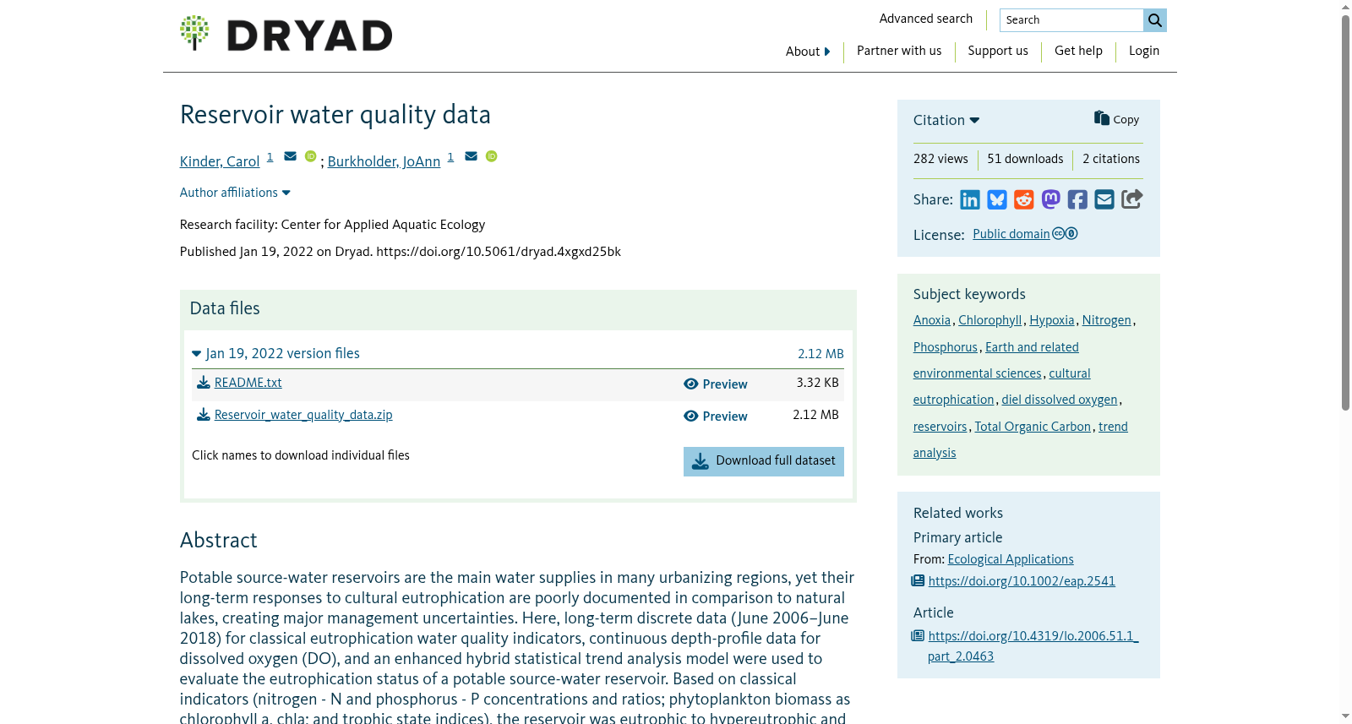This screenshot has width=1352, height=724.
Task: Open Advanced search
Action: pyautogui.click(x=926, y=19)
